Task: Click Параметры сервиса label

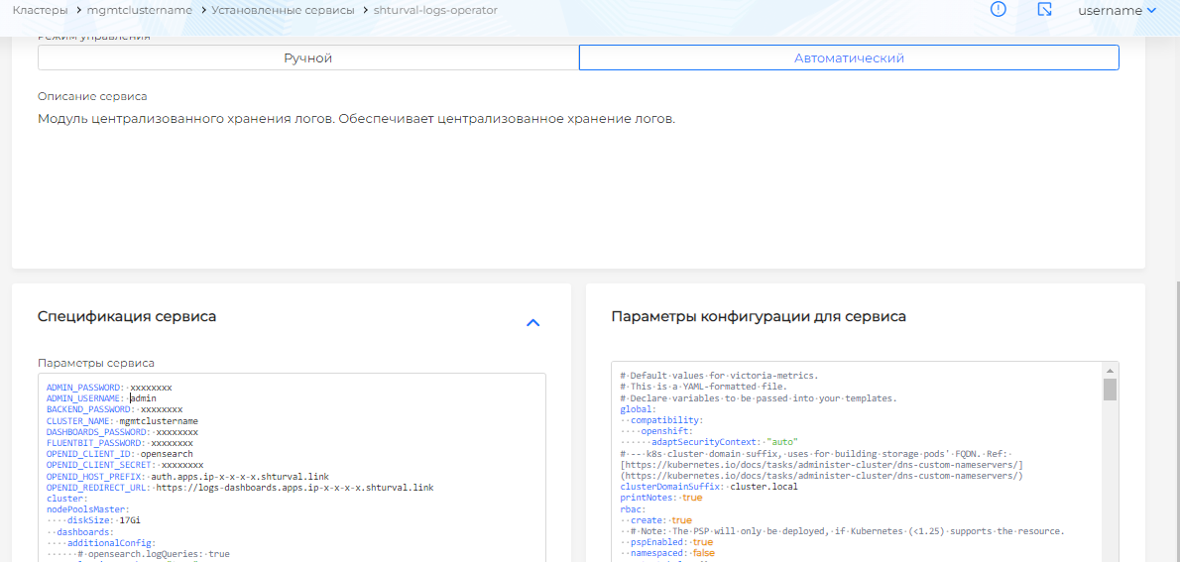Action: click(x=96, y=363)
